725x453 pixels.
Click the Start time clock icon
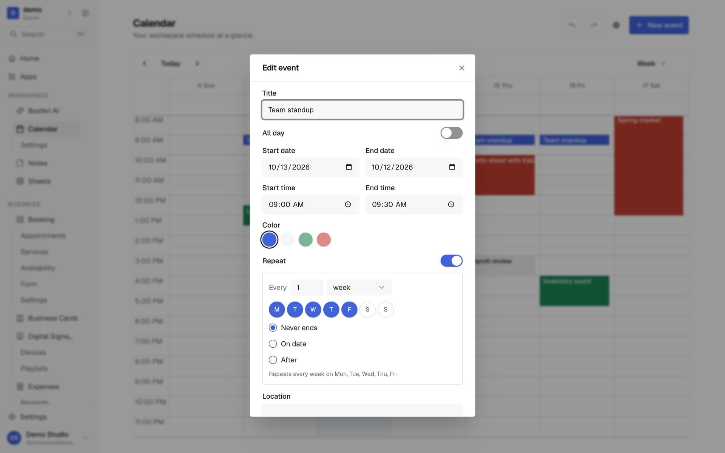(348, 205)
